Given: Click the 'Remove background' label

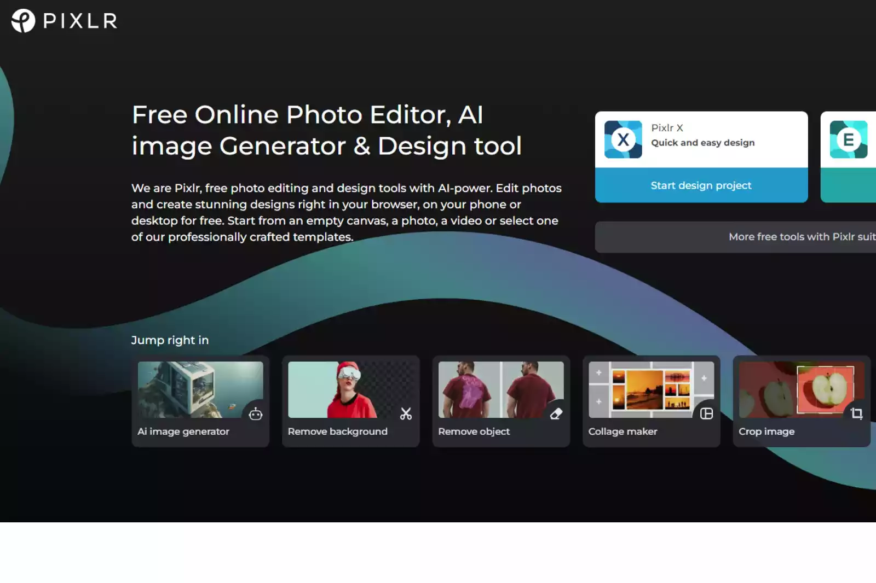Looking at the screenshot, I should (x=338, y=432).
